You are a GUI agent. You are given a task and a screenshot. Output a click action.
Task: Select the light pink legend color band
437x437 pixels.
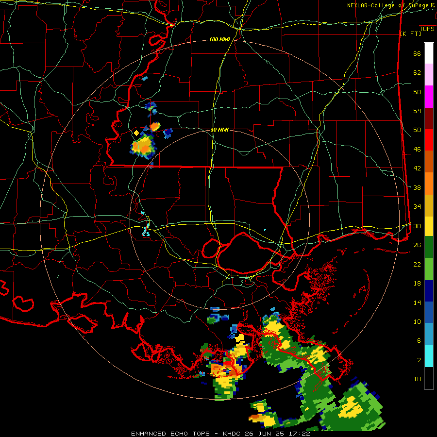[x=429, y=75]
